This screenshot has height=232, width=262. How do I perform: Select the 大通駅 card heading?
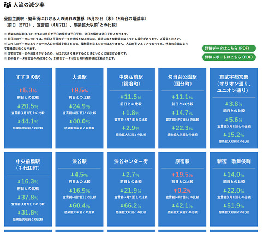[x=80, y=77]
